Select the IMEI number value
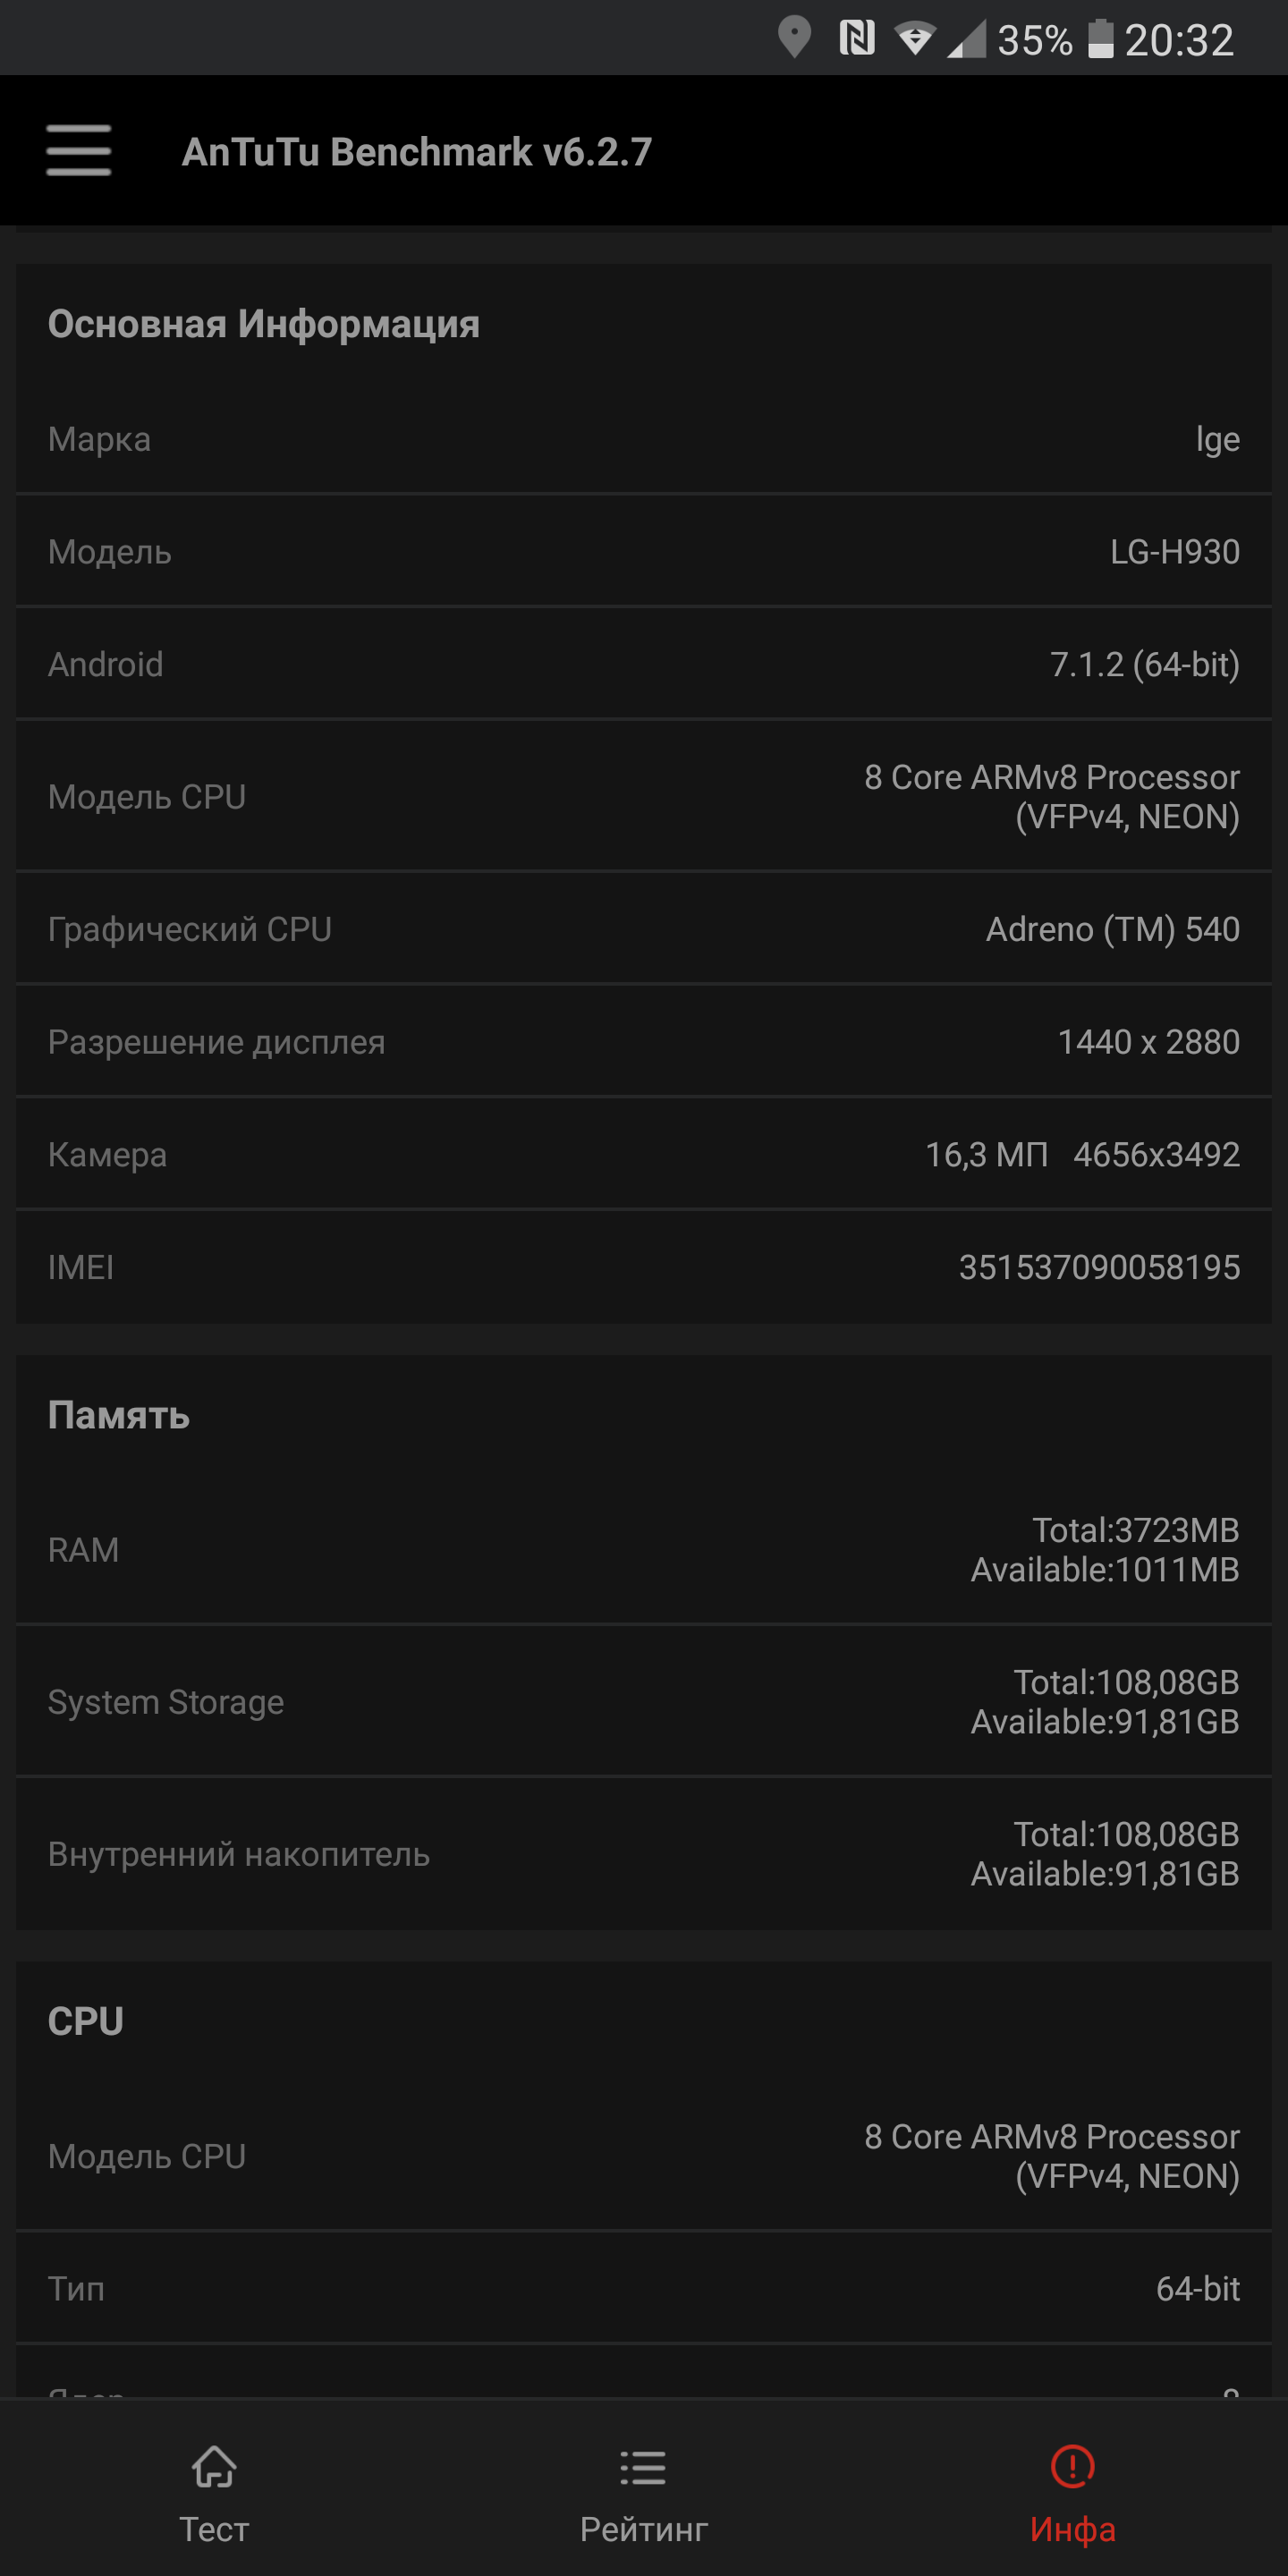The width and height of the screenshot is (1288, 2576). click(x=1099, y=1267)
